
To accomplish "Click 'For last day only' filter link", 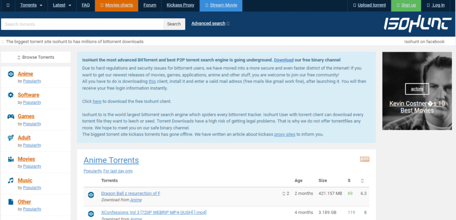I will (118, 171).
